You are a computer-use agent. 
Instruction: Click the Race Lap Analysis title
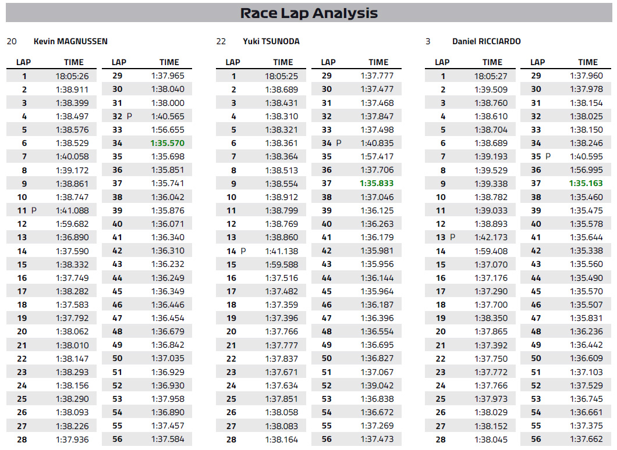[x=309, y=13]
